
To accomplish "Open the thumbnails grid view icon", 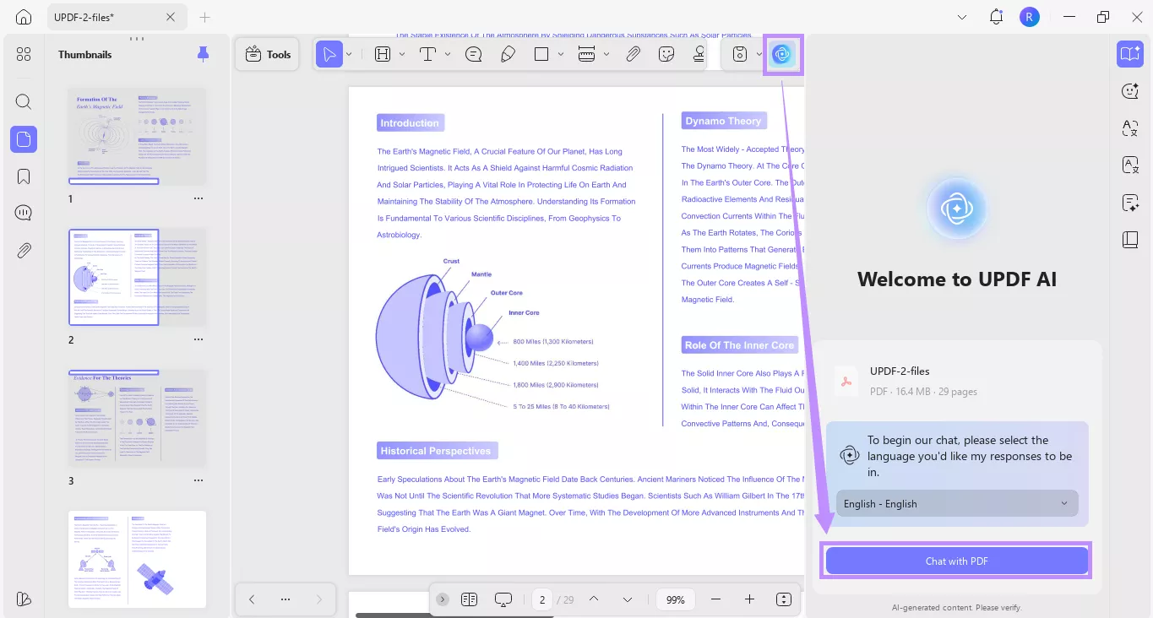I will point(24,54).
